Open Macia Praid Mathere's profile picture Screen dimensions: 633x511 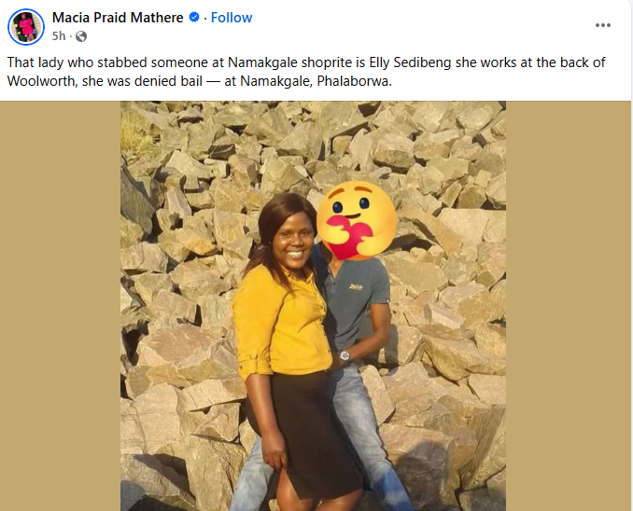pos(26,27)
